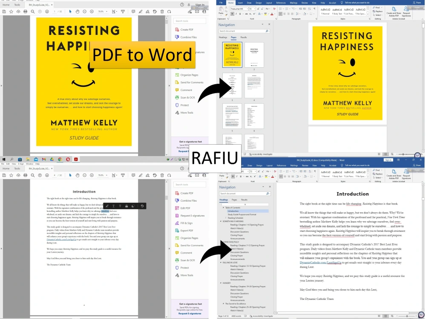Expand Reading Schedule heading in navigation pane

[x=226, y=218]
